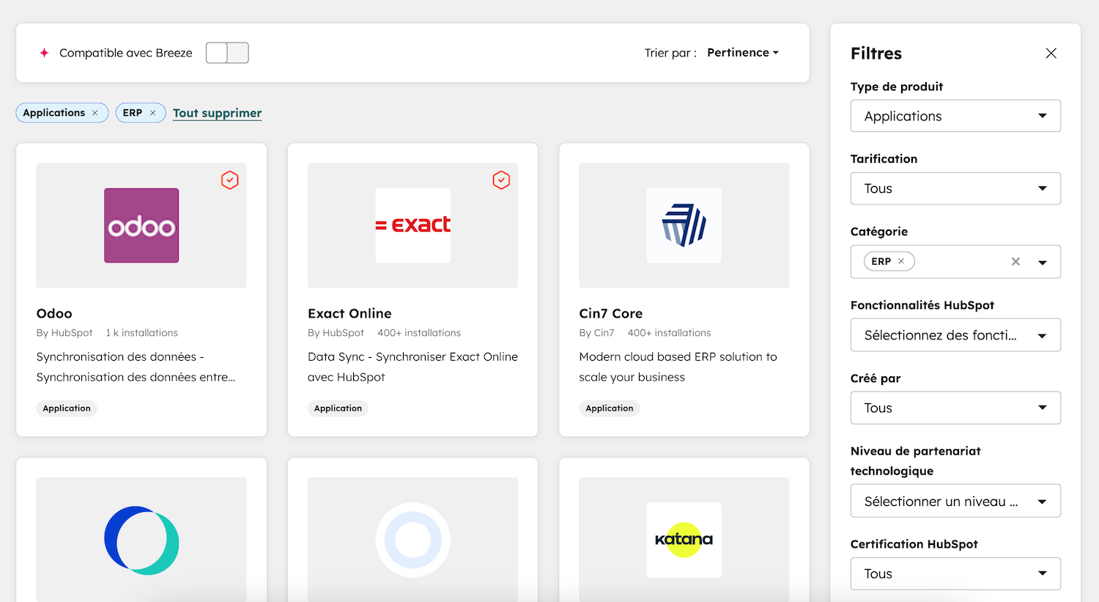This screenshot has width=1099, height=602.
Task: Select the Cin7 Core logo
Action: (x=684, y=225)
